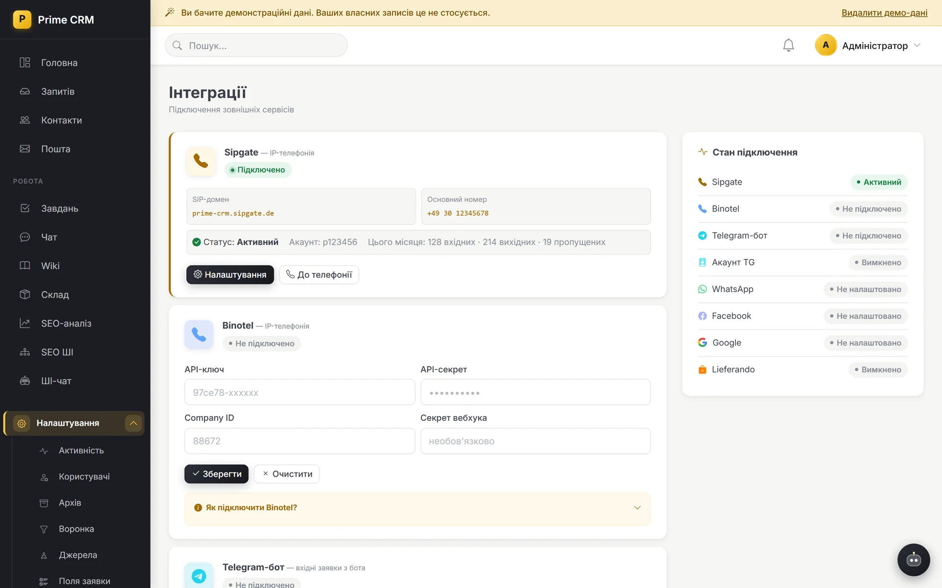This screenshot has height=588, width=942.
Task: Click the Sipgate phone icon in integration card
Action: (201, 161)
